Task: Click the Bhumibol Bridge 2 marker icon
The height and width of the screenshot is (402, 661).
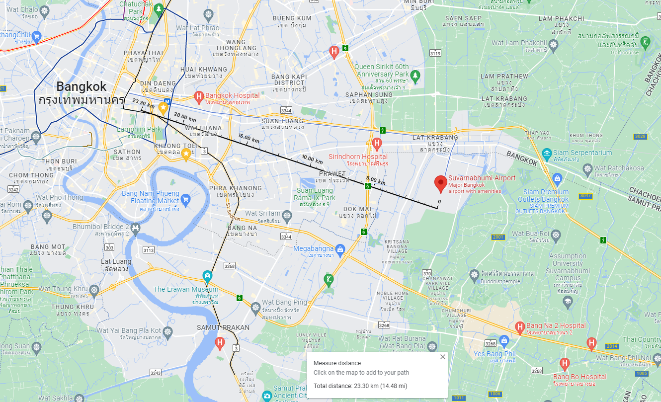Action: [x=135, y=228]
